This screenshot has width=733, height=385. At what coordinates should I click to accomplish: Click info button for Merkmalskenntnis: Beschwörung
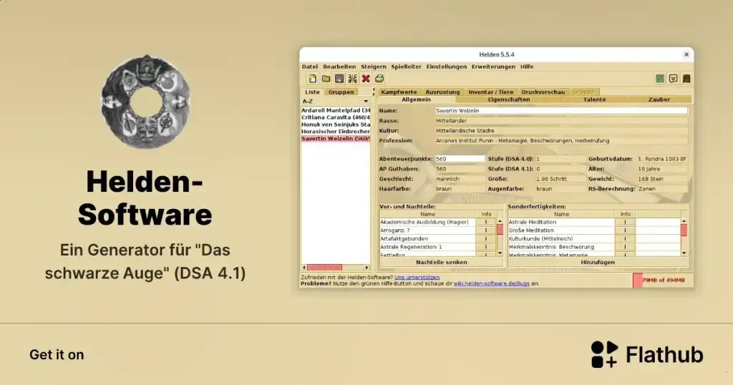pyautogui.click(x=625, y=247)
